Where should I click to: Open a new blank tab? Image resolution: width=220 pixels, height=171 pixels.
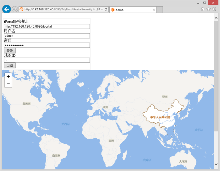(160, 10)
